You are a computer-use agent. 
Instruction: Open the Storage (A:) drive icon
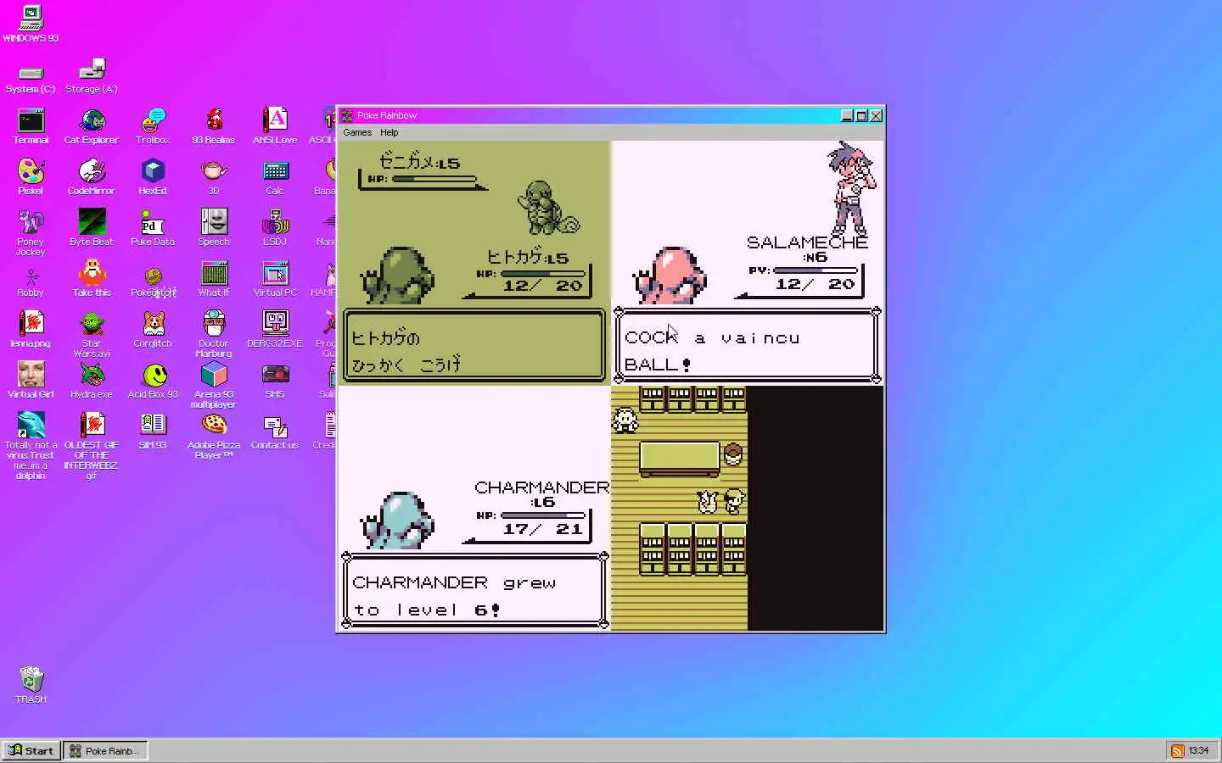tap(92, 77)
